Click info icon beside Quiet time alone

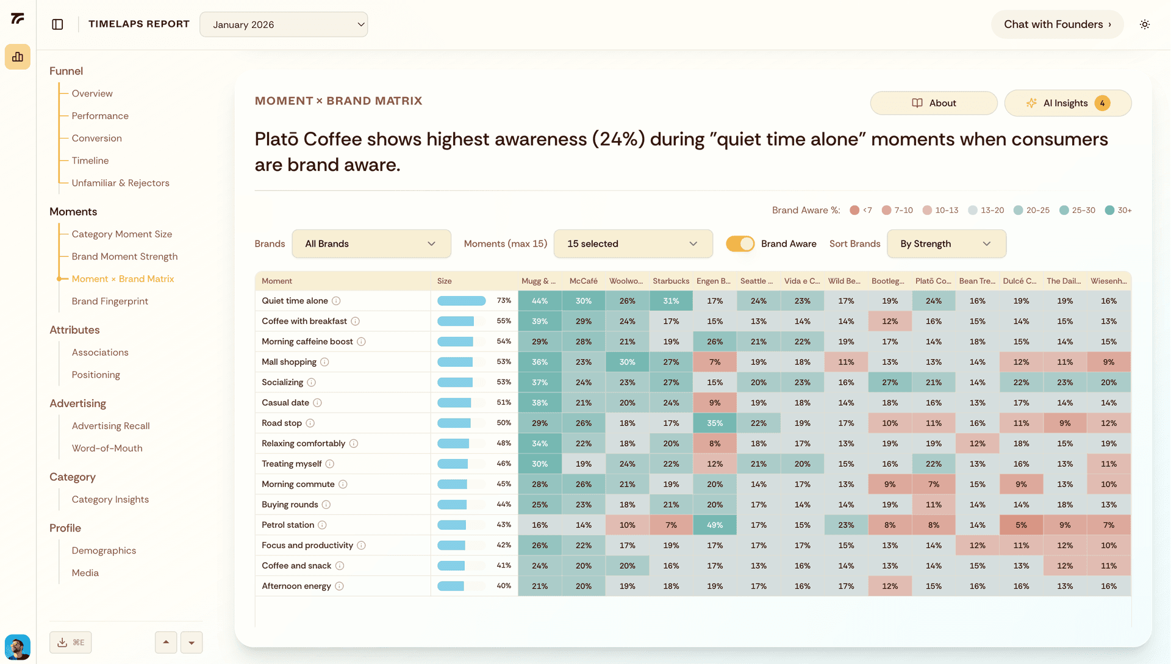(x=336, y=301)
